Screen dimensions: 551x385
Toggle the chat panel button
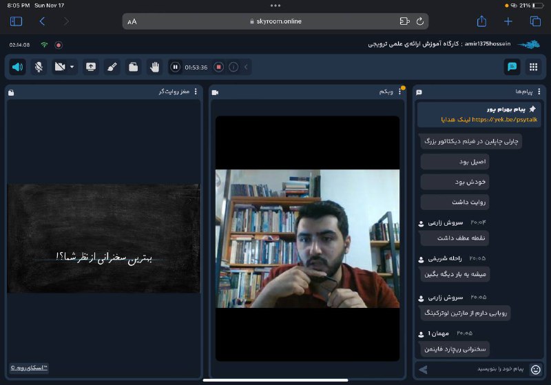pos(512,67)
